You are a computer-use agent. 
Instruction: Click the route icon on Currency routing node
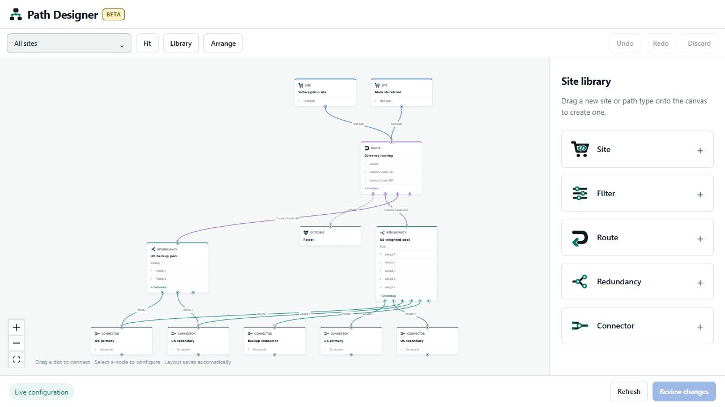367,148
